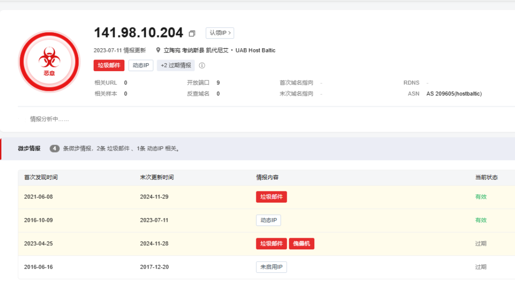The image size is (515, 284).
Task: Open the 微步情报 section tab
Action: click(x=29, y=148)
